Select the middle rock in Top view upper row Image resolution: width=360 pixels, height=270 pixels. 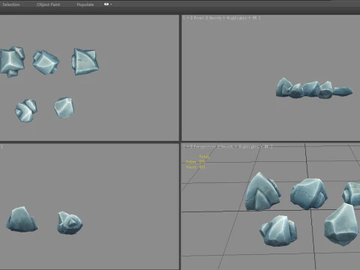(46, 62)
